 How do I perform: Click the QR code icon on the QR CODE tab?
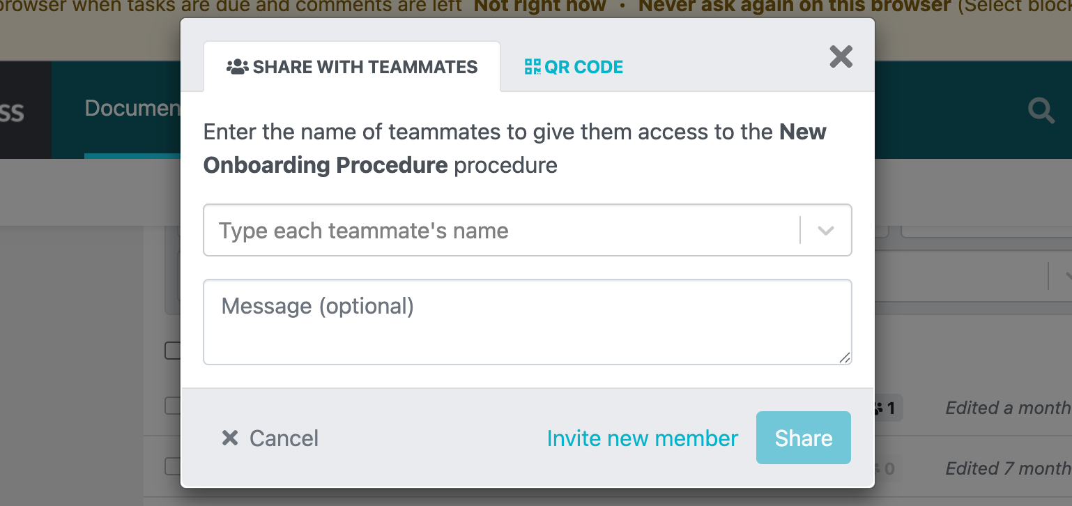tap(533, 66)
